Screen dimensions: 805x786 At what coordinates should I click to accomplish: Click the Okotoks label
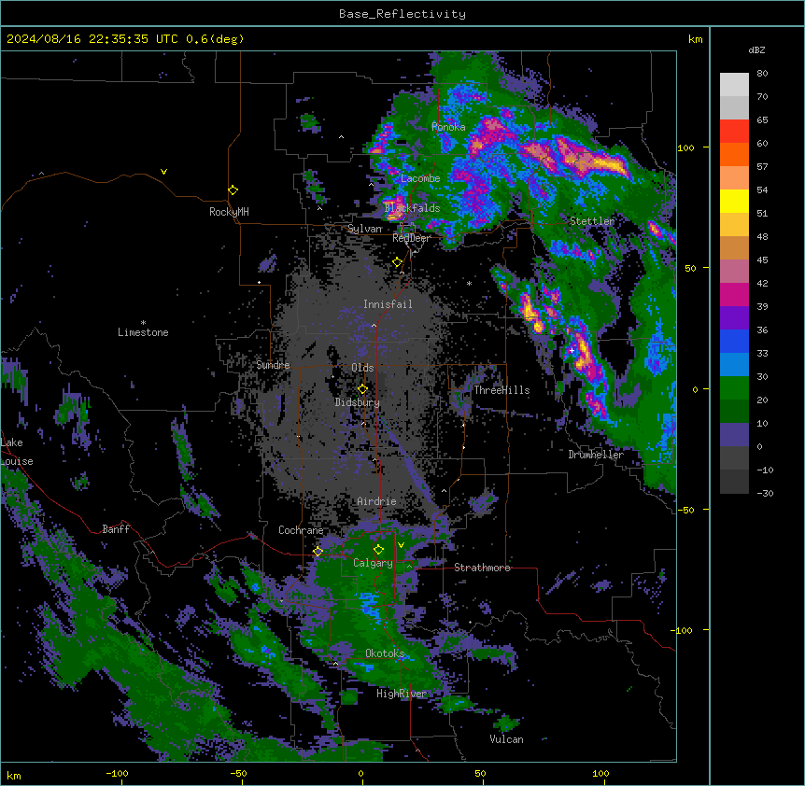point(385,653)
